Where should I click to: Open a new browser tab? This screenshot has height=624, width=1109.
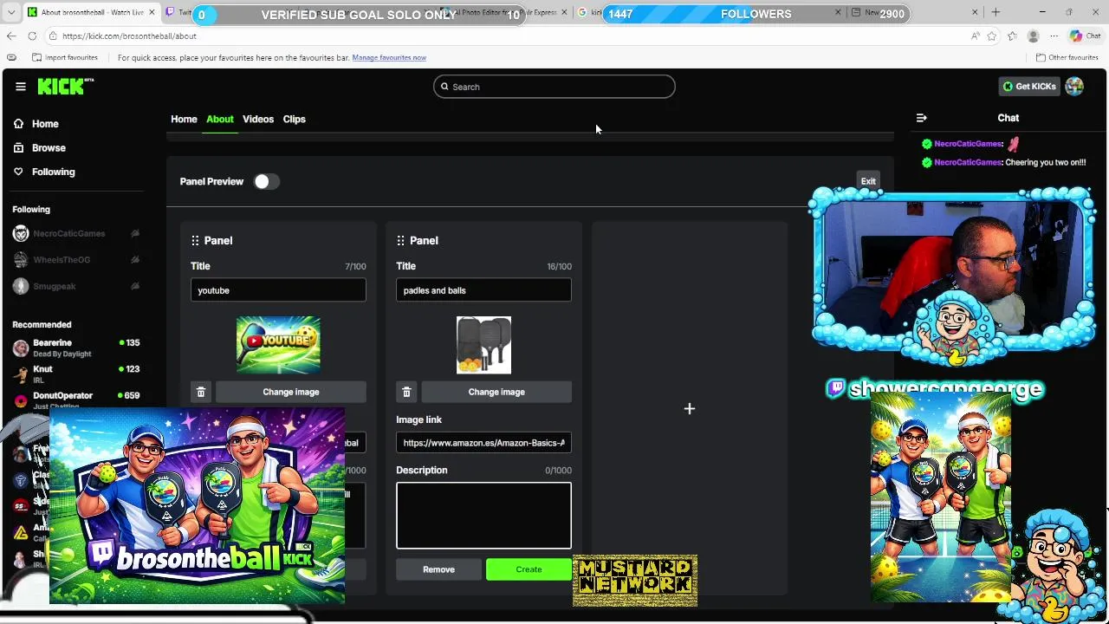(x=996, y=12)
